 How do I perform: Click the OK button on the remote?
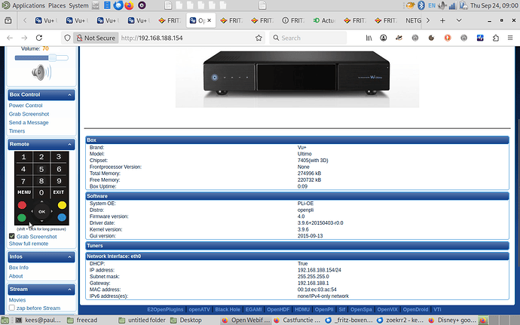point(41,211)
